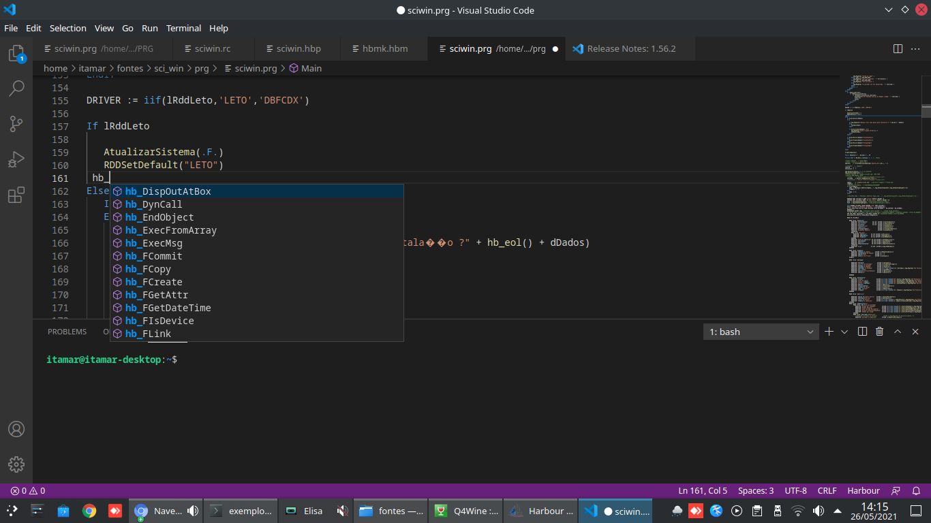The width and height of the screenshot is (931, 523).
Task: Change CRLF line ending in status bar
Action: [827, 490]
